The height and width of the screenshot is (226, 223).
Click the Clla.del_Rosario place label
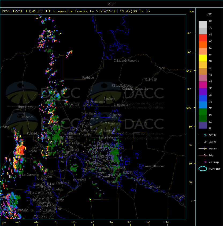[x=126, y=61]
